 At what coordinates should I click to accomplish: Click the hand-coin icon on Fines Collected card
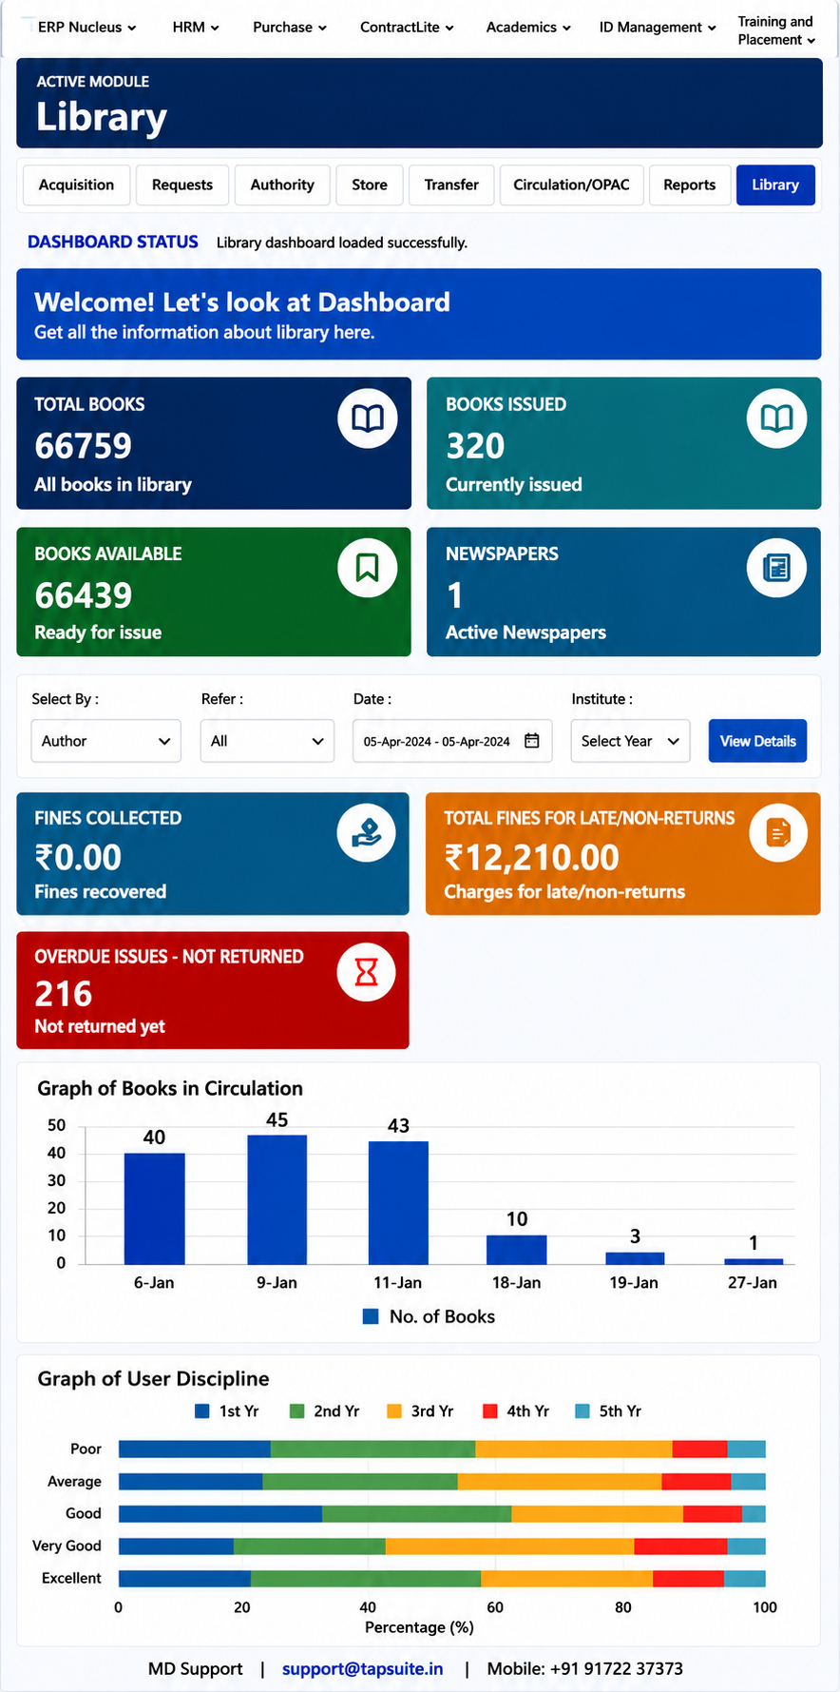[367, 832]
